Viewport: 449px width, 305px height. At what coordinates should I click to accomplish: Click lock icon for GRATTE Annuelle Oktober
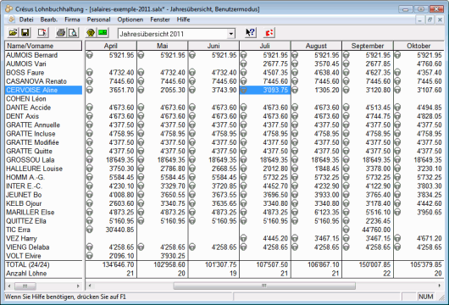(397, 125)
